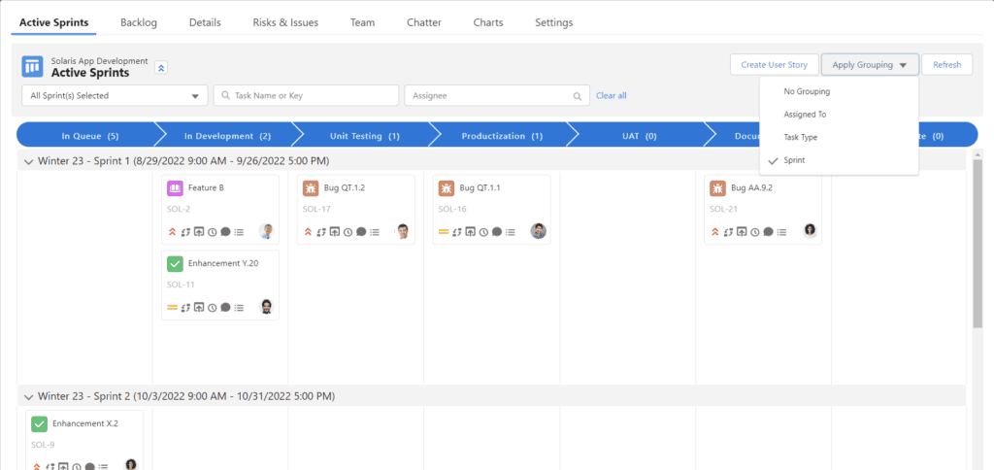Open comments icon on Feature B card
Screen dimensions: 994x470
pos(225,232)
